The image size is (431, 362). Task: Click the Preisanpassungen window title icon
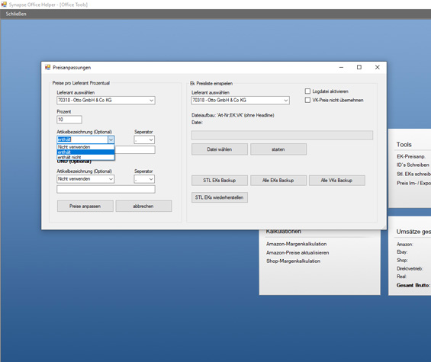[x=48, y=67]
